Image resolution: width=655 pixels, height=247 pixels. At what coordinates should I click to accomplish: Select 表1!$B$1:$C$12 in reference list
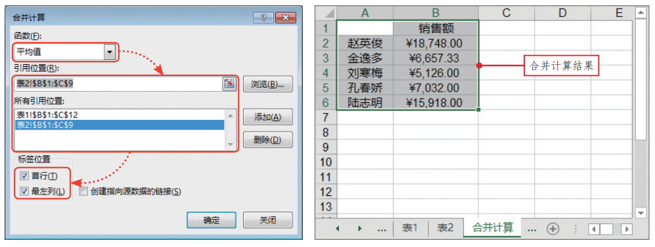[120, 115]
